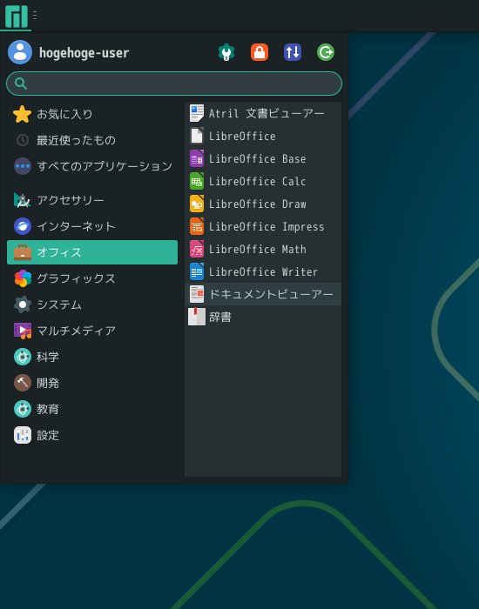Open 最近使ったもの recent category

tap(92, 140)
